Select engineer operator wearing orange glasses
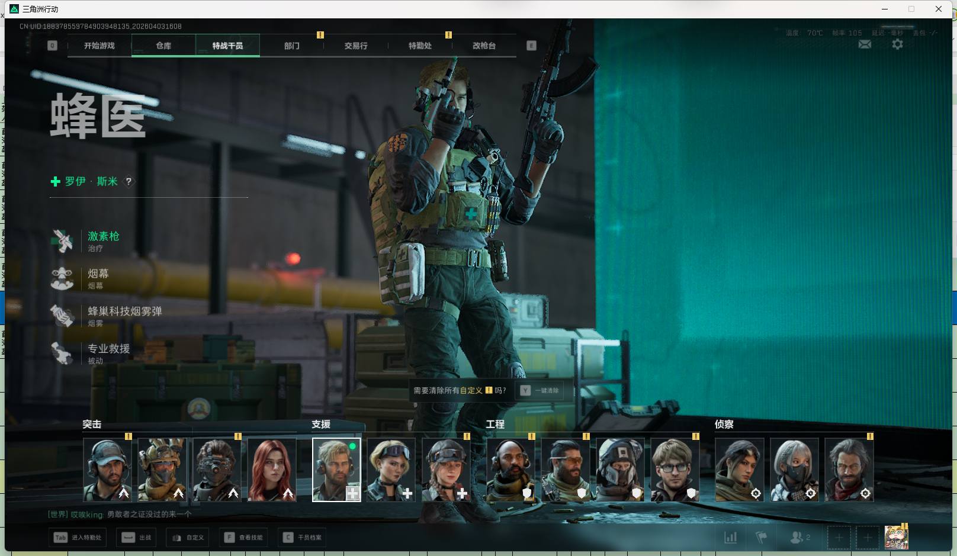Viewport: 957px width, 556px height. pyautogui.click(x=566, y=470)
